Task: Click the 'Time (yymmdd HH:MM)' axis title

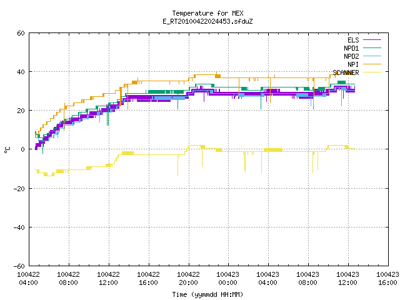Action: tap(207, 294)
